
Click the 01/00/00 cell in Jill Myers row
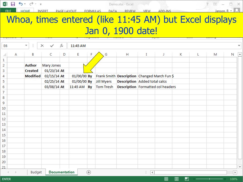click(x=78, y=81)
